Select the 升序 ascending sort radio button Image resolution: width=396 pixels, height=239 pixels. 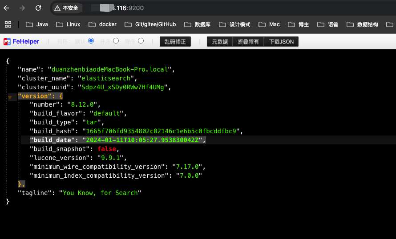click(116, 40)
